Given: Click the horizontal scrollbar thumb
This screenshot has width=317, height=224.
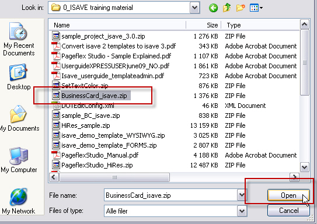Looking at the screenshot, I should point(114,177).
